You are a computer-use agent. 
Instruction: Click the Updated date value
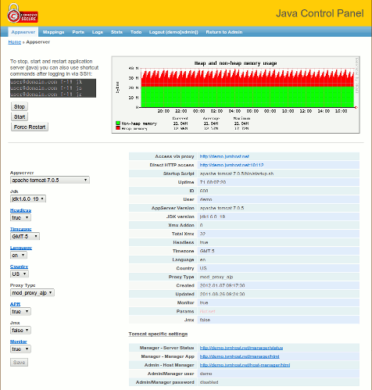[x=222, y=294]
